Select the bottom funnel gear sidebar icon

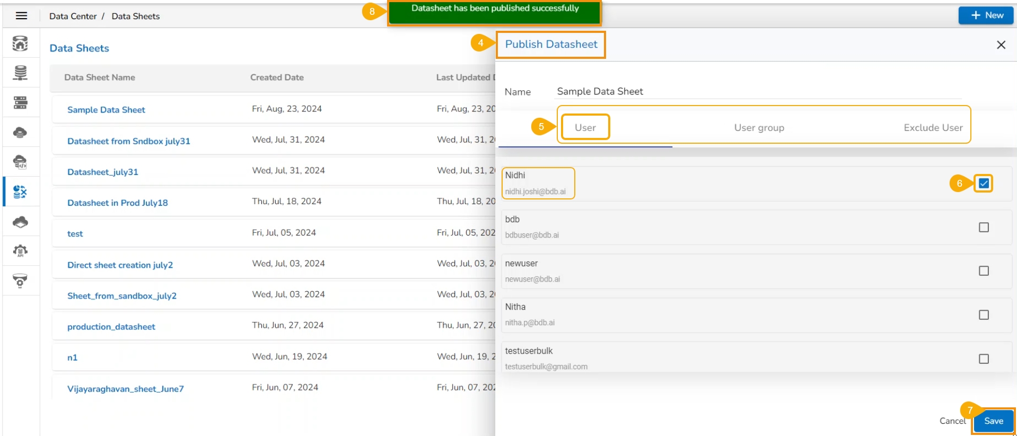[20, 281]
